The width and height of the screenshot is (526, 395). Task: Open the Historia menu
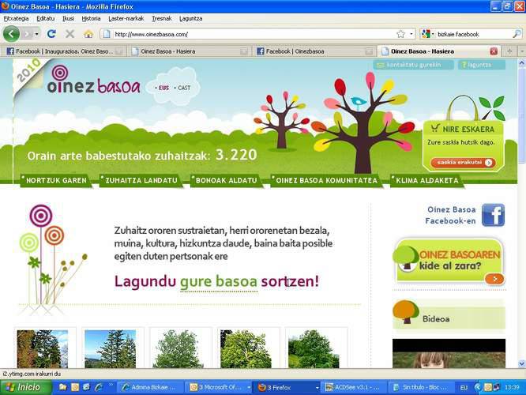click(x=91, y=18)
